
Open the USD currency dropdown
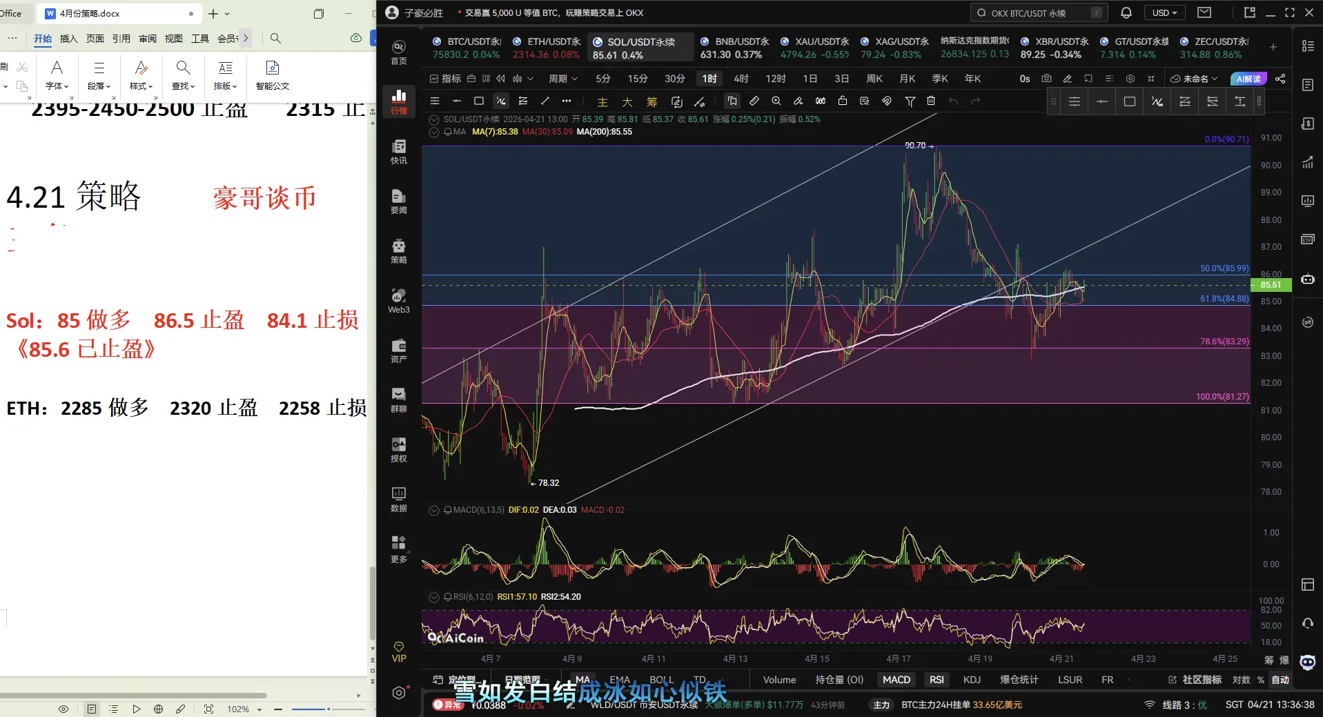pyautogui.click(x=1165, y=12)
